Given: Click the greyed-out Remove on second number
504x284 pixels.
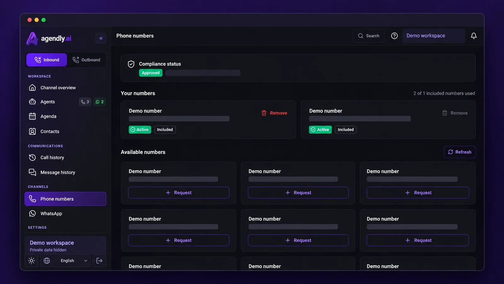Looking at the screenshot, I should [455, 113].
